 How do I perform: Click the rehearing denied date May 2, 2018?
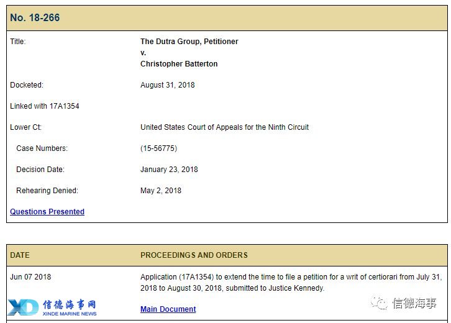click(161, 191)
